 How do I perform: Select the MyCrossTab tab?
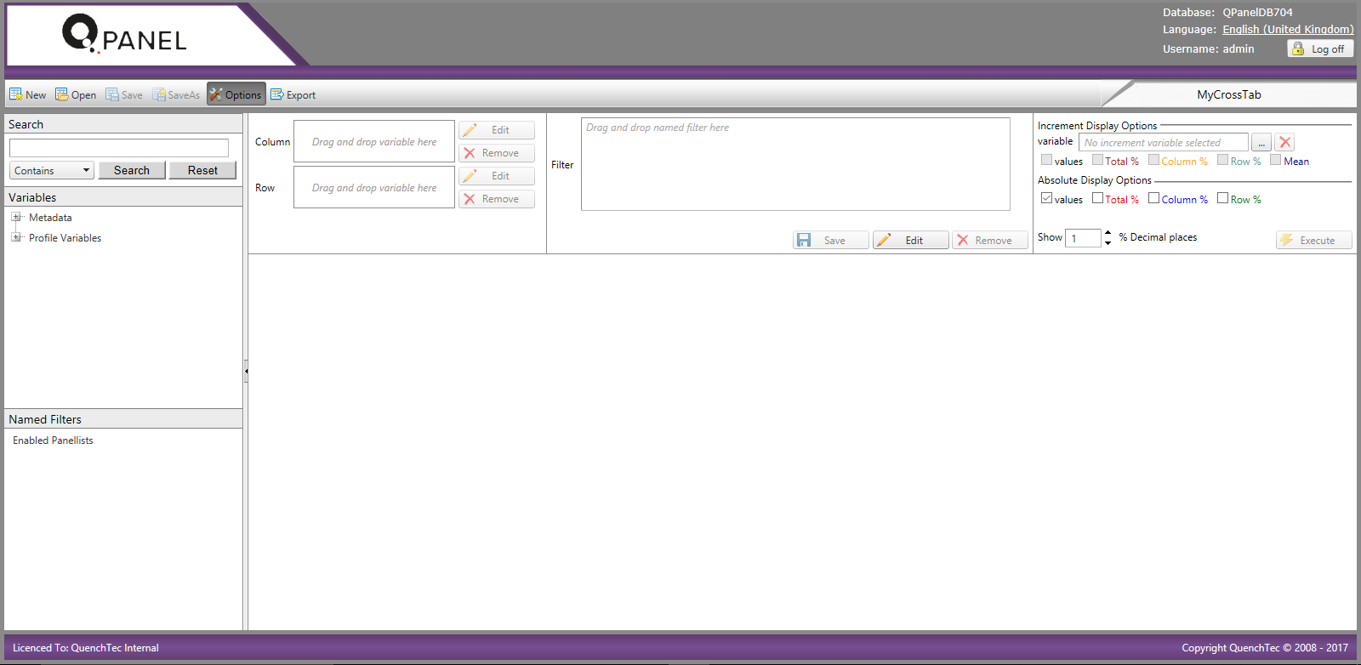pyautogui.click(x=1229, y=94)
